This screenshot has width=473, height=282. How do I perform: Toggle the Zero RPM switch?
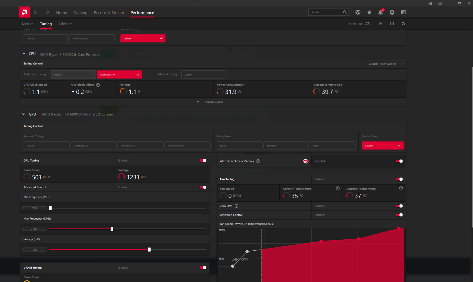399,206
